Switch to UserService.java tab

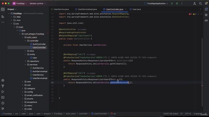(60, 9)
